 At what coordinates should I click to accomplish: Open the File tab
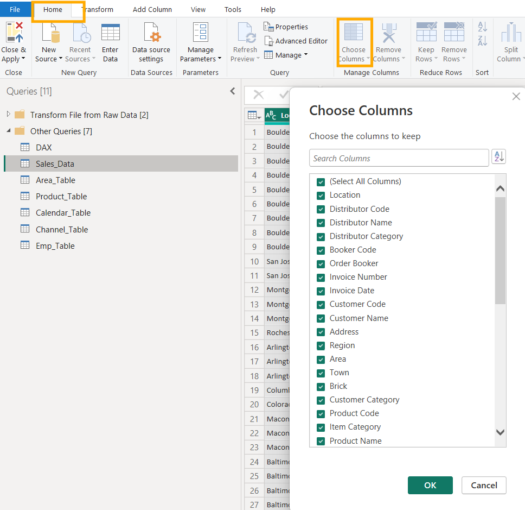tap(15, 9)
